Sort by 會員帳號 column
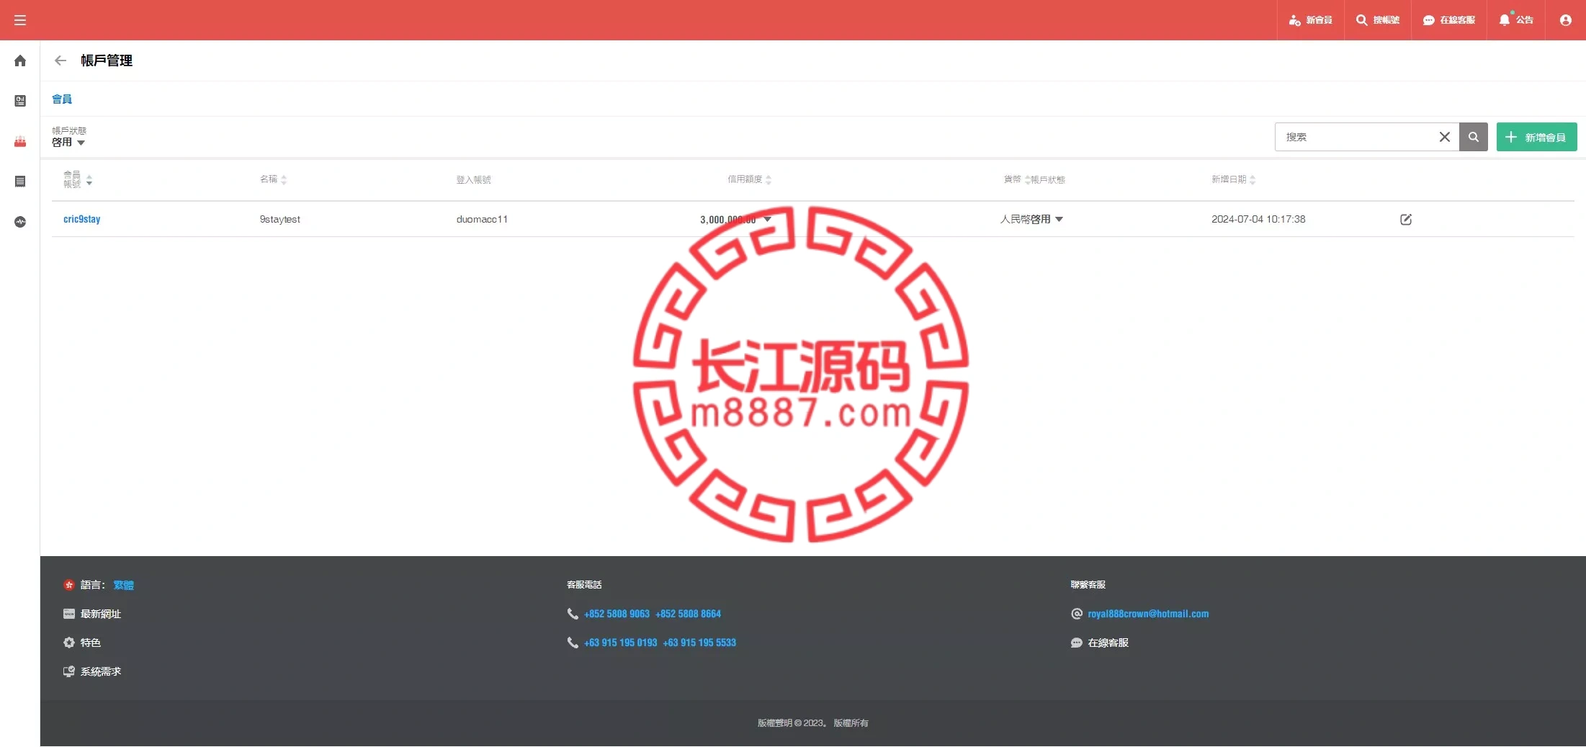The height and width of the screenshot is (747, 1586). [x=78, y=179]
